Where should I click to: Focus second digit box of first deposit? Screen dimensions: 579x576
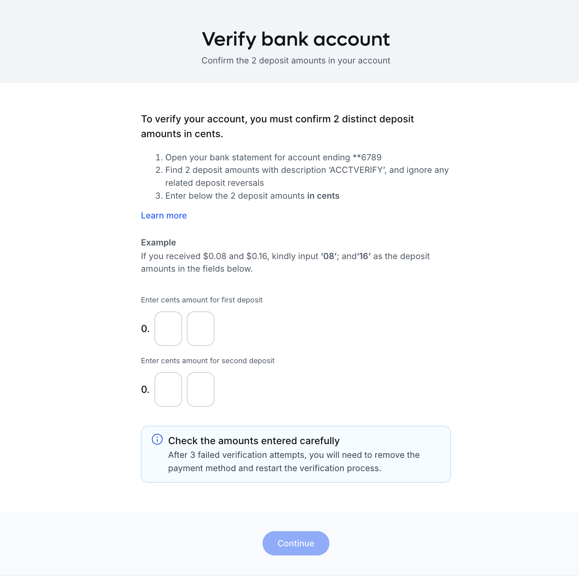(201, 329)
